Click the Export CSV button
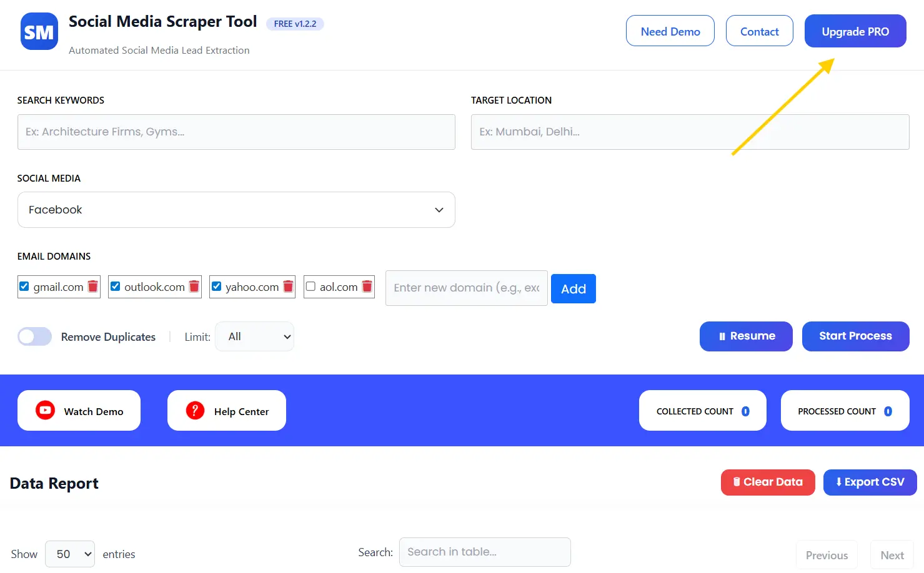The width and height of the screenshot is (924, 573). click(x=870, y=482)
